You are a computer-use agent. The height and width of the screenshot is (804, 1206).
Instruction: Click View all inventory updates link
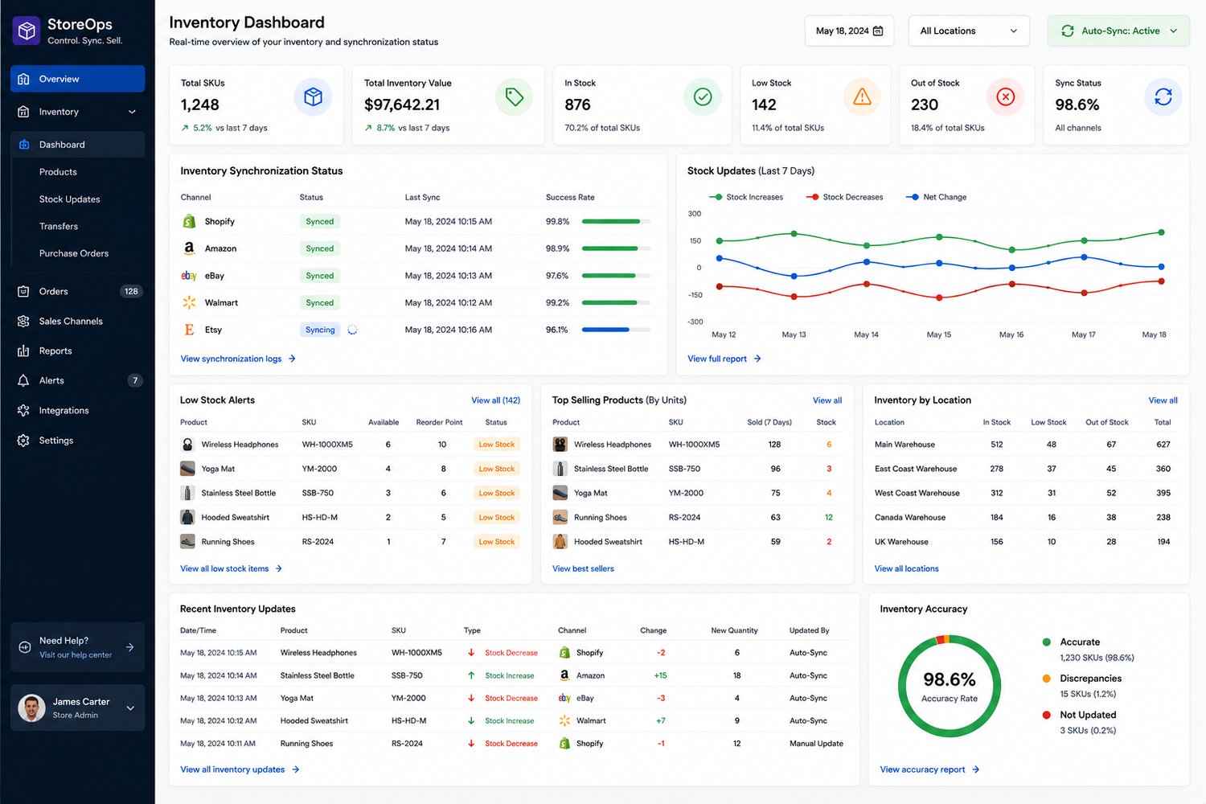click(x=240, y=769)
